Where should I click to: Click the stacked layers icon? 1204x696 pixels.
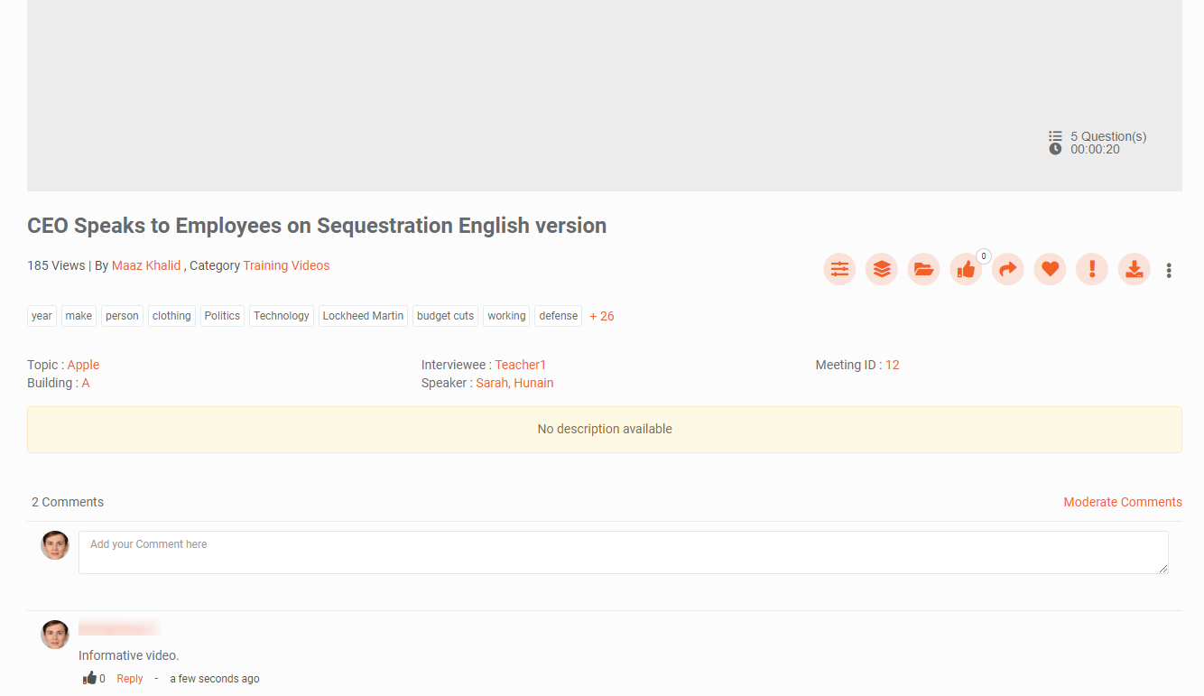coord(882,269)
